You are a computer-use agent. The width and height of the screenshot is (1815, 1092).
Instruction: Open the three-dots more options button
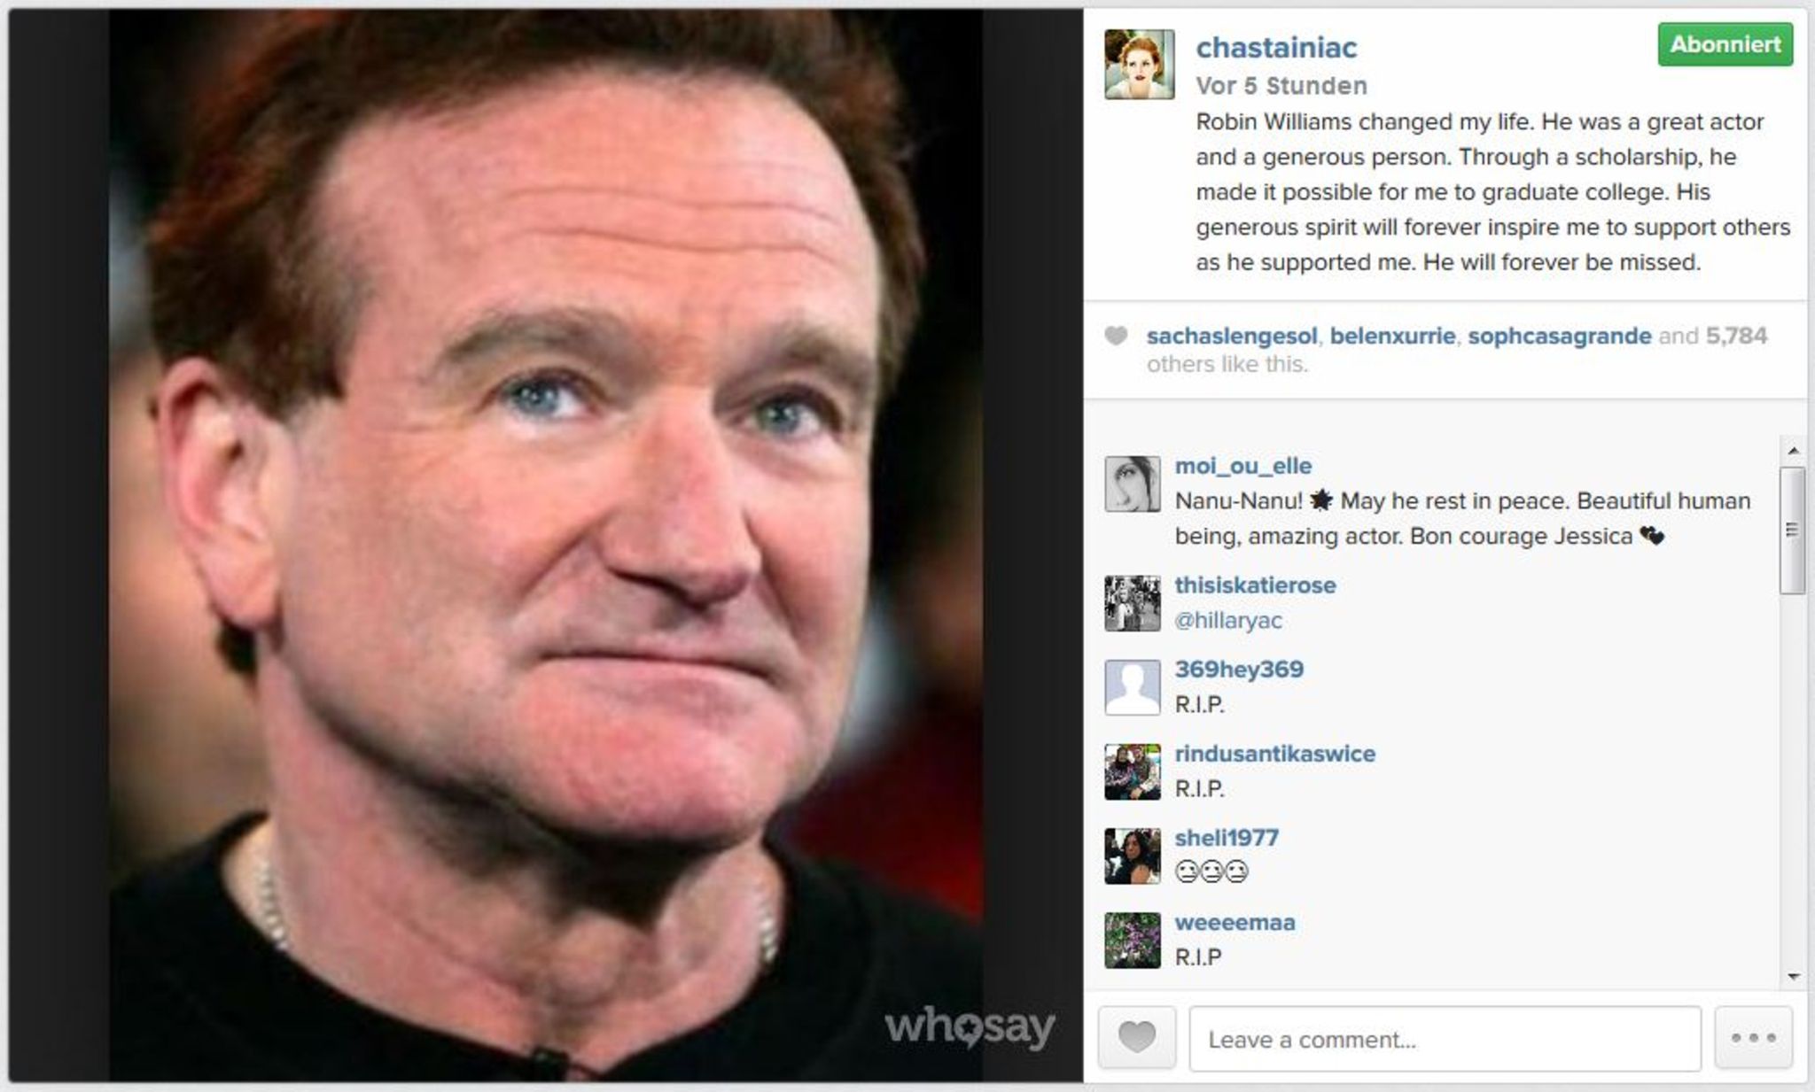[x=1753, y=1038]
